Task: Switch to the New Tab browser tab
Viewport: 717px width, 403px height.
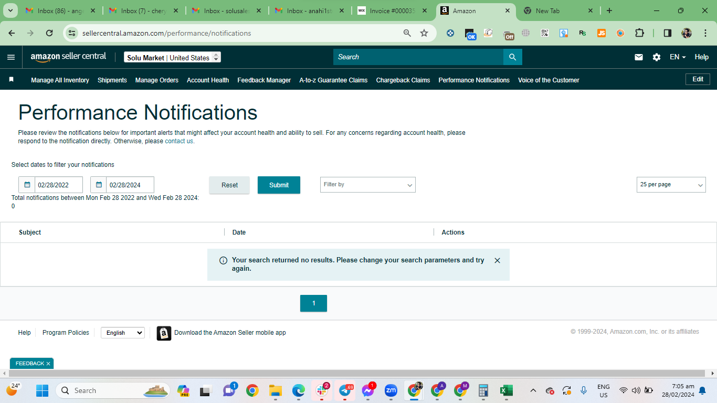Action: pos(558,10)
